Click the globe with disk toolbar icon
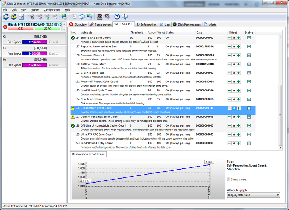 [64, 17]
